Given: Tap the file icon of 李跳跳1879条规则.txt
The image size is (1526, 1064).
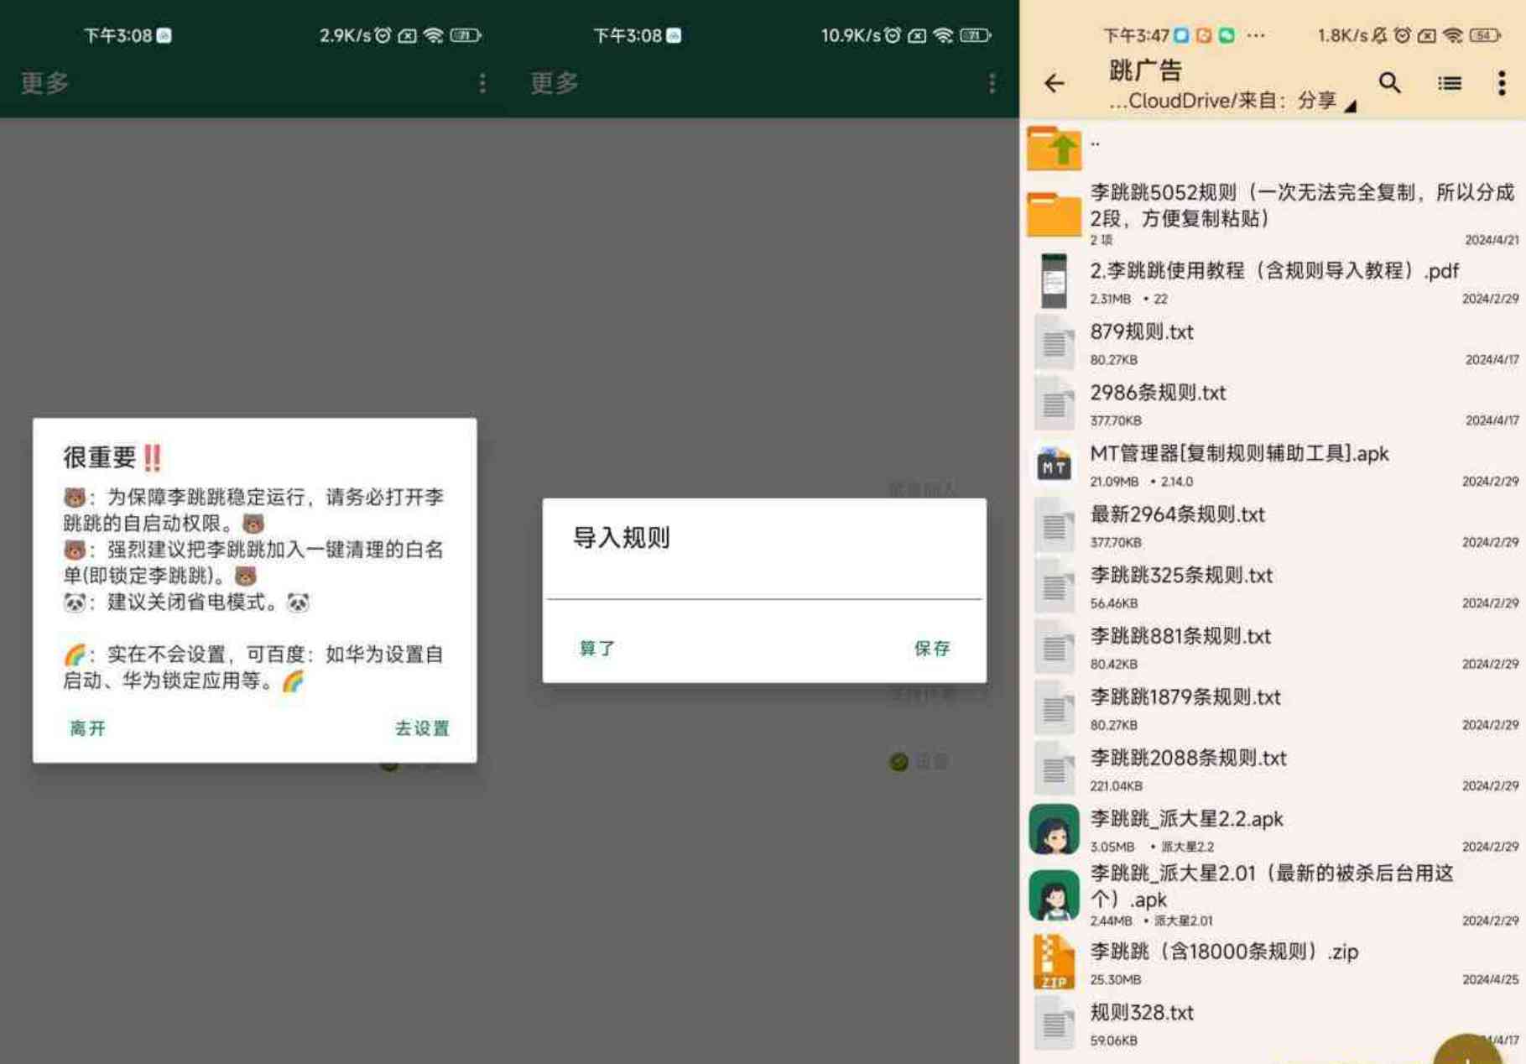Looking at the screenshot, I should 1054,707.
